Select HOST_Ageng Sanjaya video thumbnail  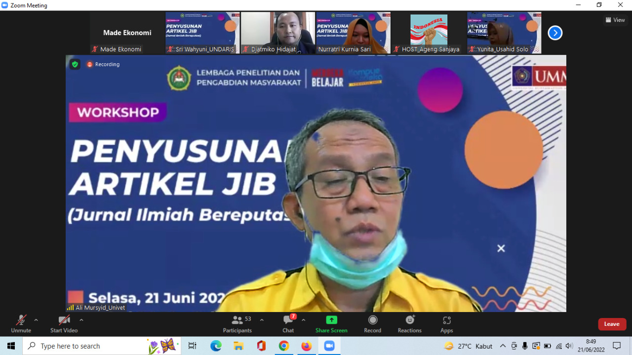[429, 33]
